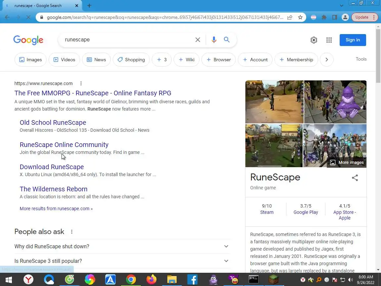Open the Chrome three-dot menu
The width and height of the screenshot is (381, 286).
coord(374,17)
